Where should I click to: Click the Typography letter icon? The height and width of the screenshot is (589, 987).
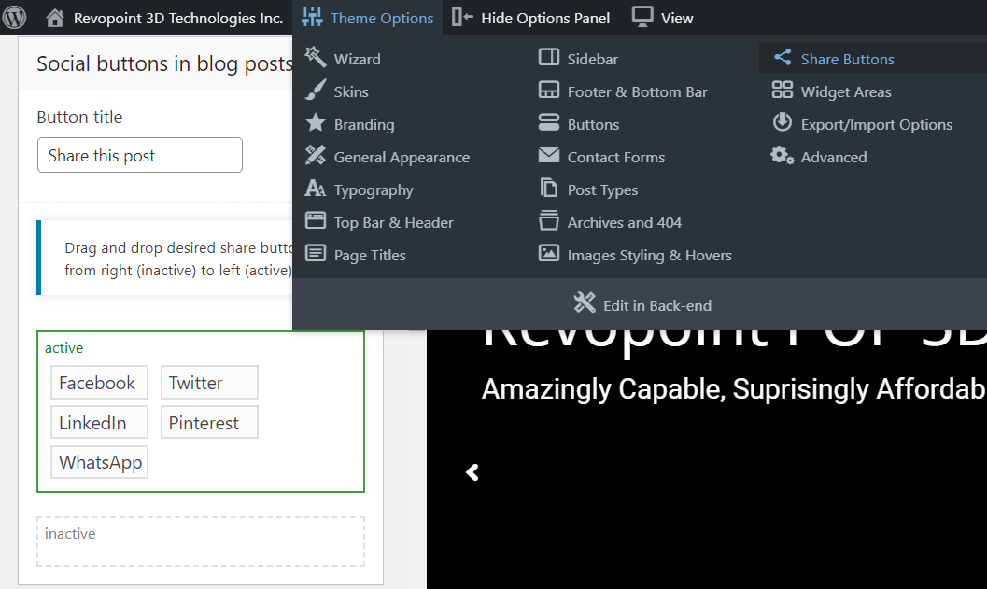coord(316,189)
